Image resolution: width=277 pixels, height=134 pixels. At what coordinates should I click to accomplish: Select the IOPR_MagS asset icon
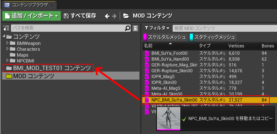[147, 77]
